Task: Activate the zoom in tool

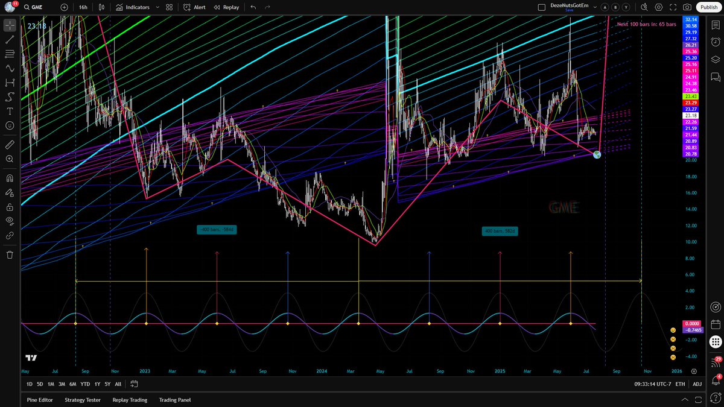Action: tap(10, 159)
